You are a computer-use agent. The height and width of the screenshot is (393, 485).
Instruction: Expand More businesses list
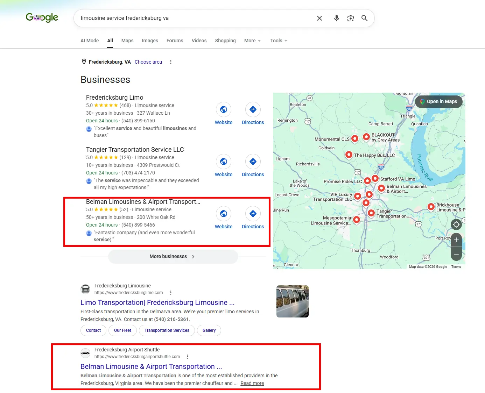pos(173,257)
